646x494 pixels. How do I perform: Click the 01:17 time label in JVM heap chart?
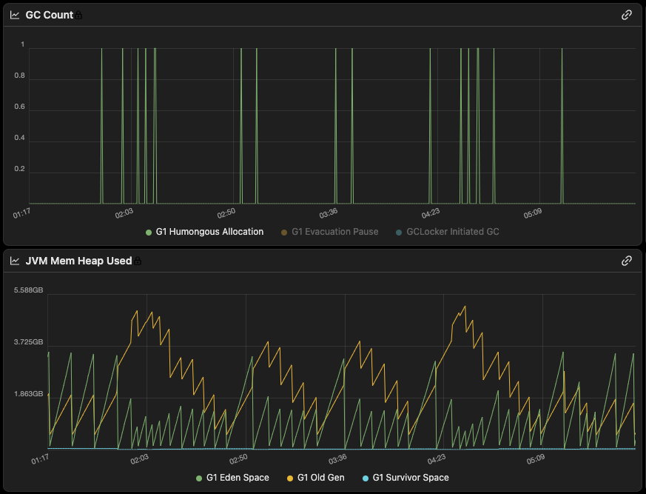pos(40,459)
